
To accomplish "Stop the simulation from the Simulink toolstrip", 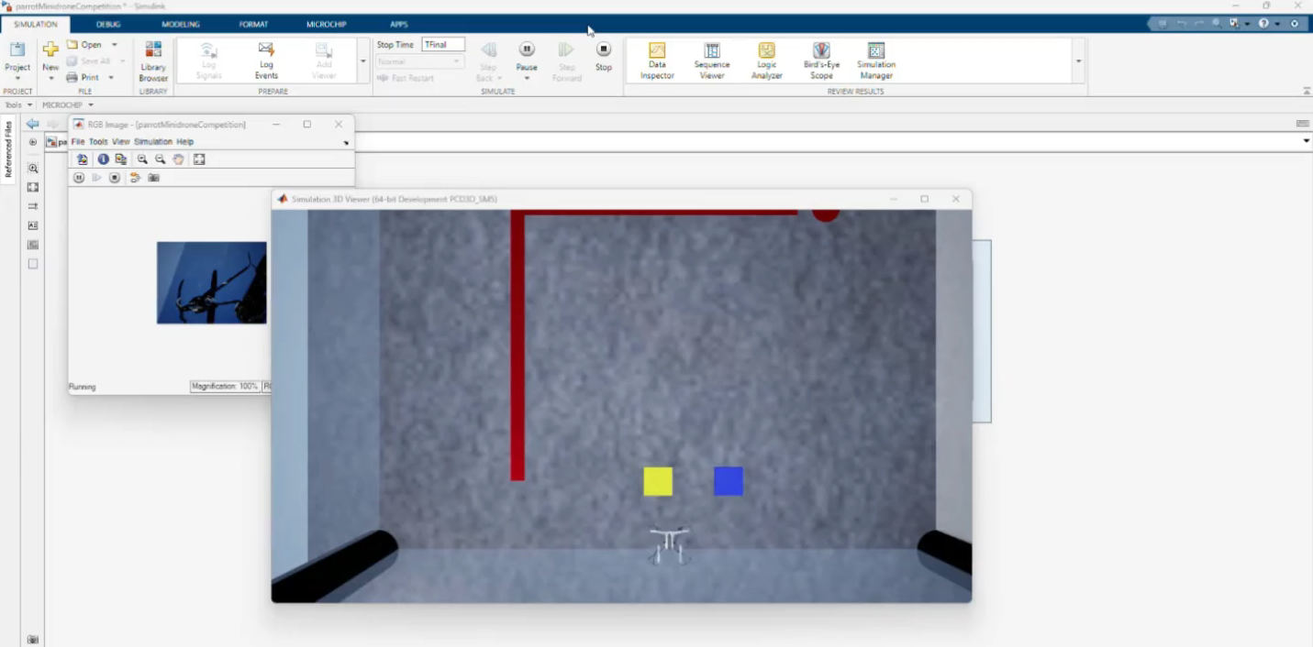I will [603, 55].
